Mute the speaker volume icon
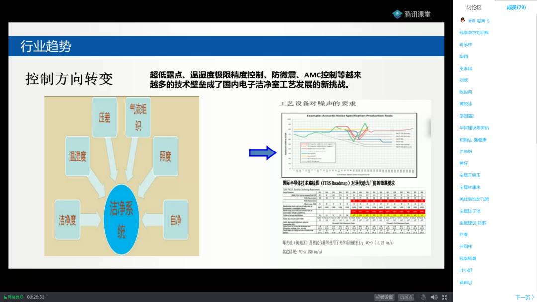Viewport: 537px width, 302px height. 434,297
